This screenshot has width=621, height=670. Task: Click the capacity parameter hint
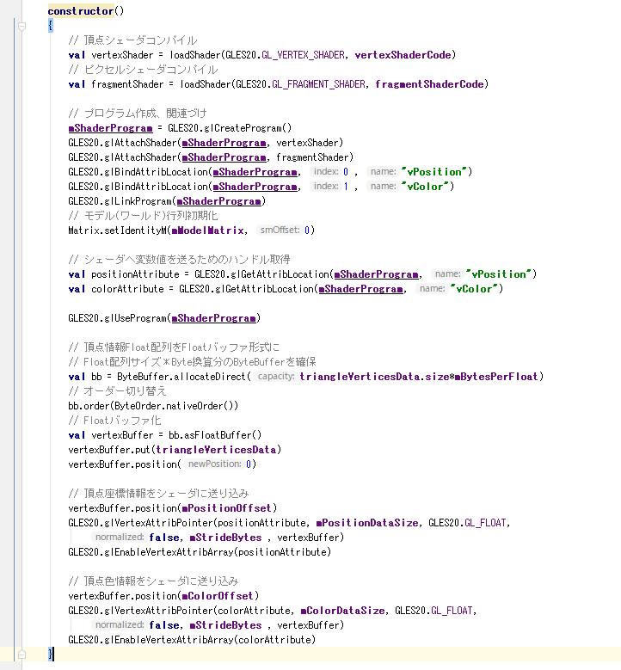click(276, 377)
